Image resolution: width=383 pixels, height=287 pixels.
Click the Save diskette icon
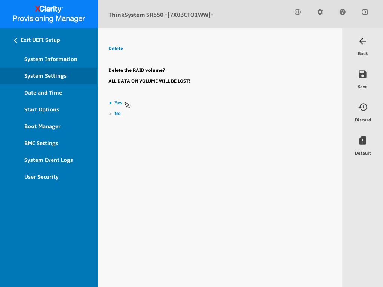[362, 74]
